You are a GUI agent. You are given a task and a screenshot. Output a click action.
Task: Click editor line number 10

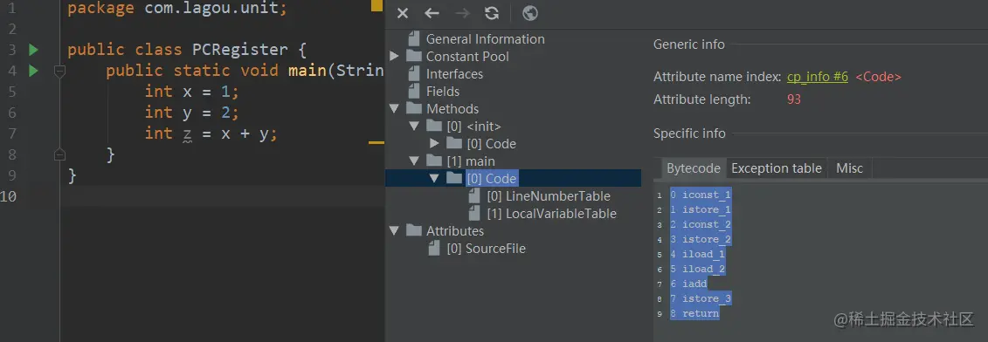(9, 196)
